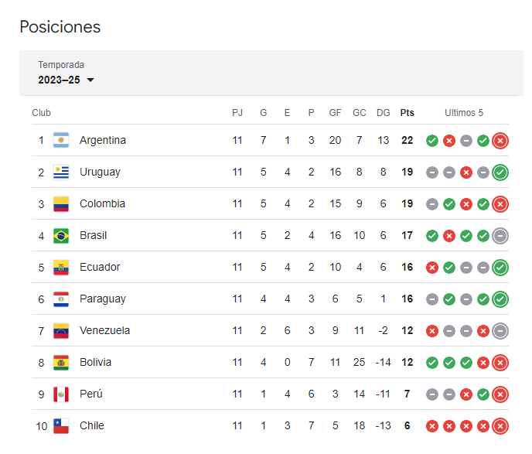Click the Uruguay flag icon
The height and width of the screenshot is (454, 532).
[x=61, y=172]
